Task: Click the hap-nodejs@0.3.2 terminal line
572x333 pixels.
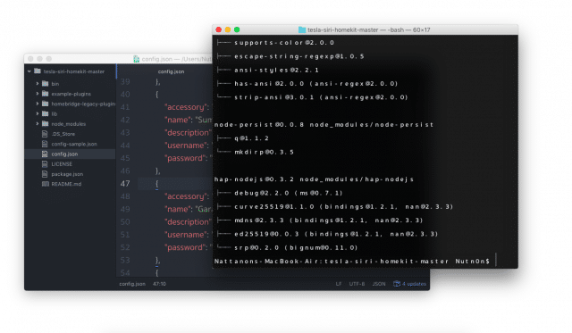Action: pos(314,179)
